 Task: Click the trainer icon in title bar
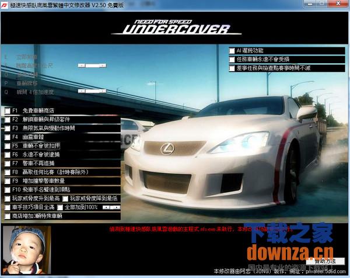tap(4, 5)
